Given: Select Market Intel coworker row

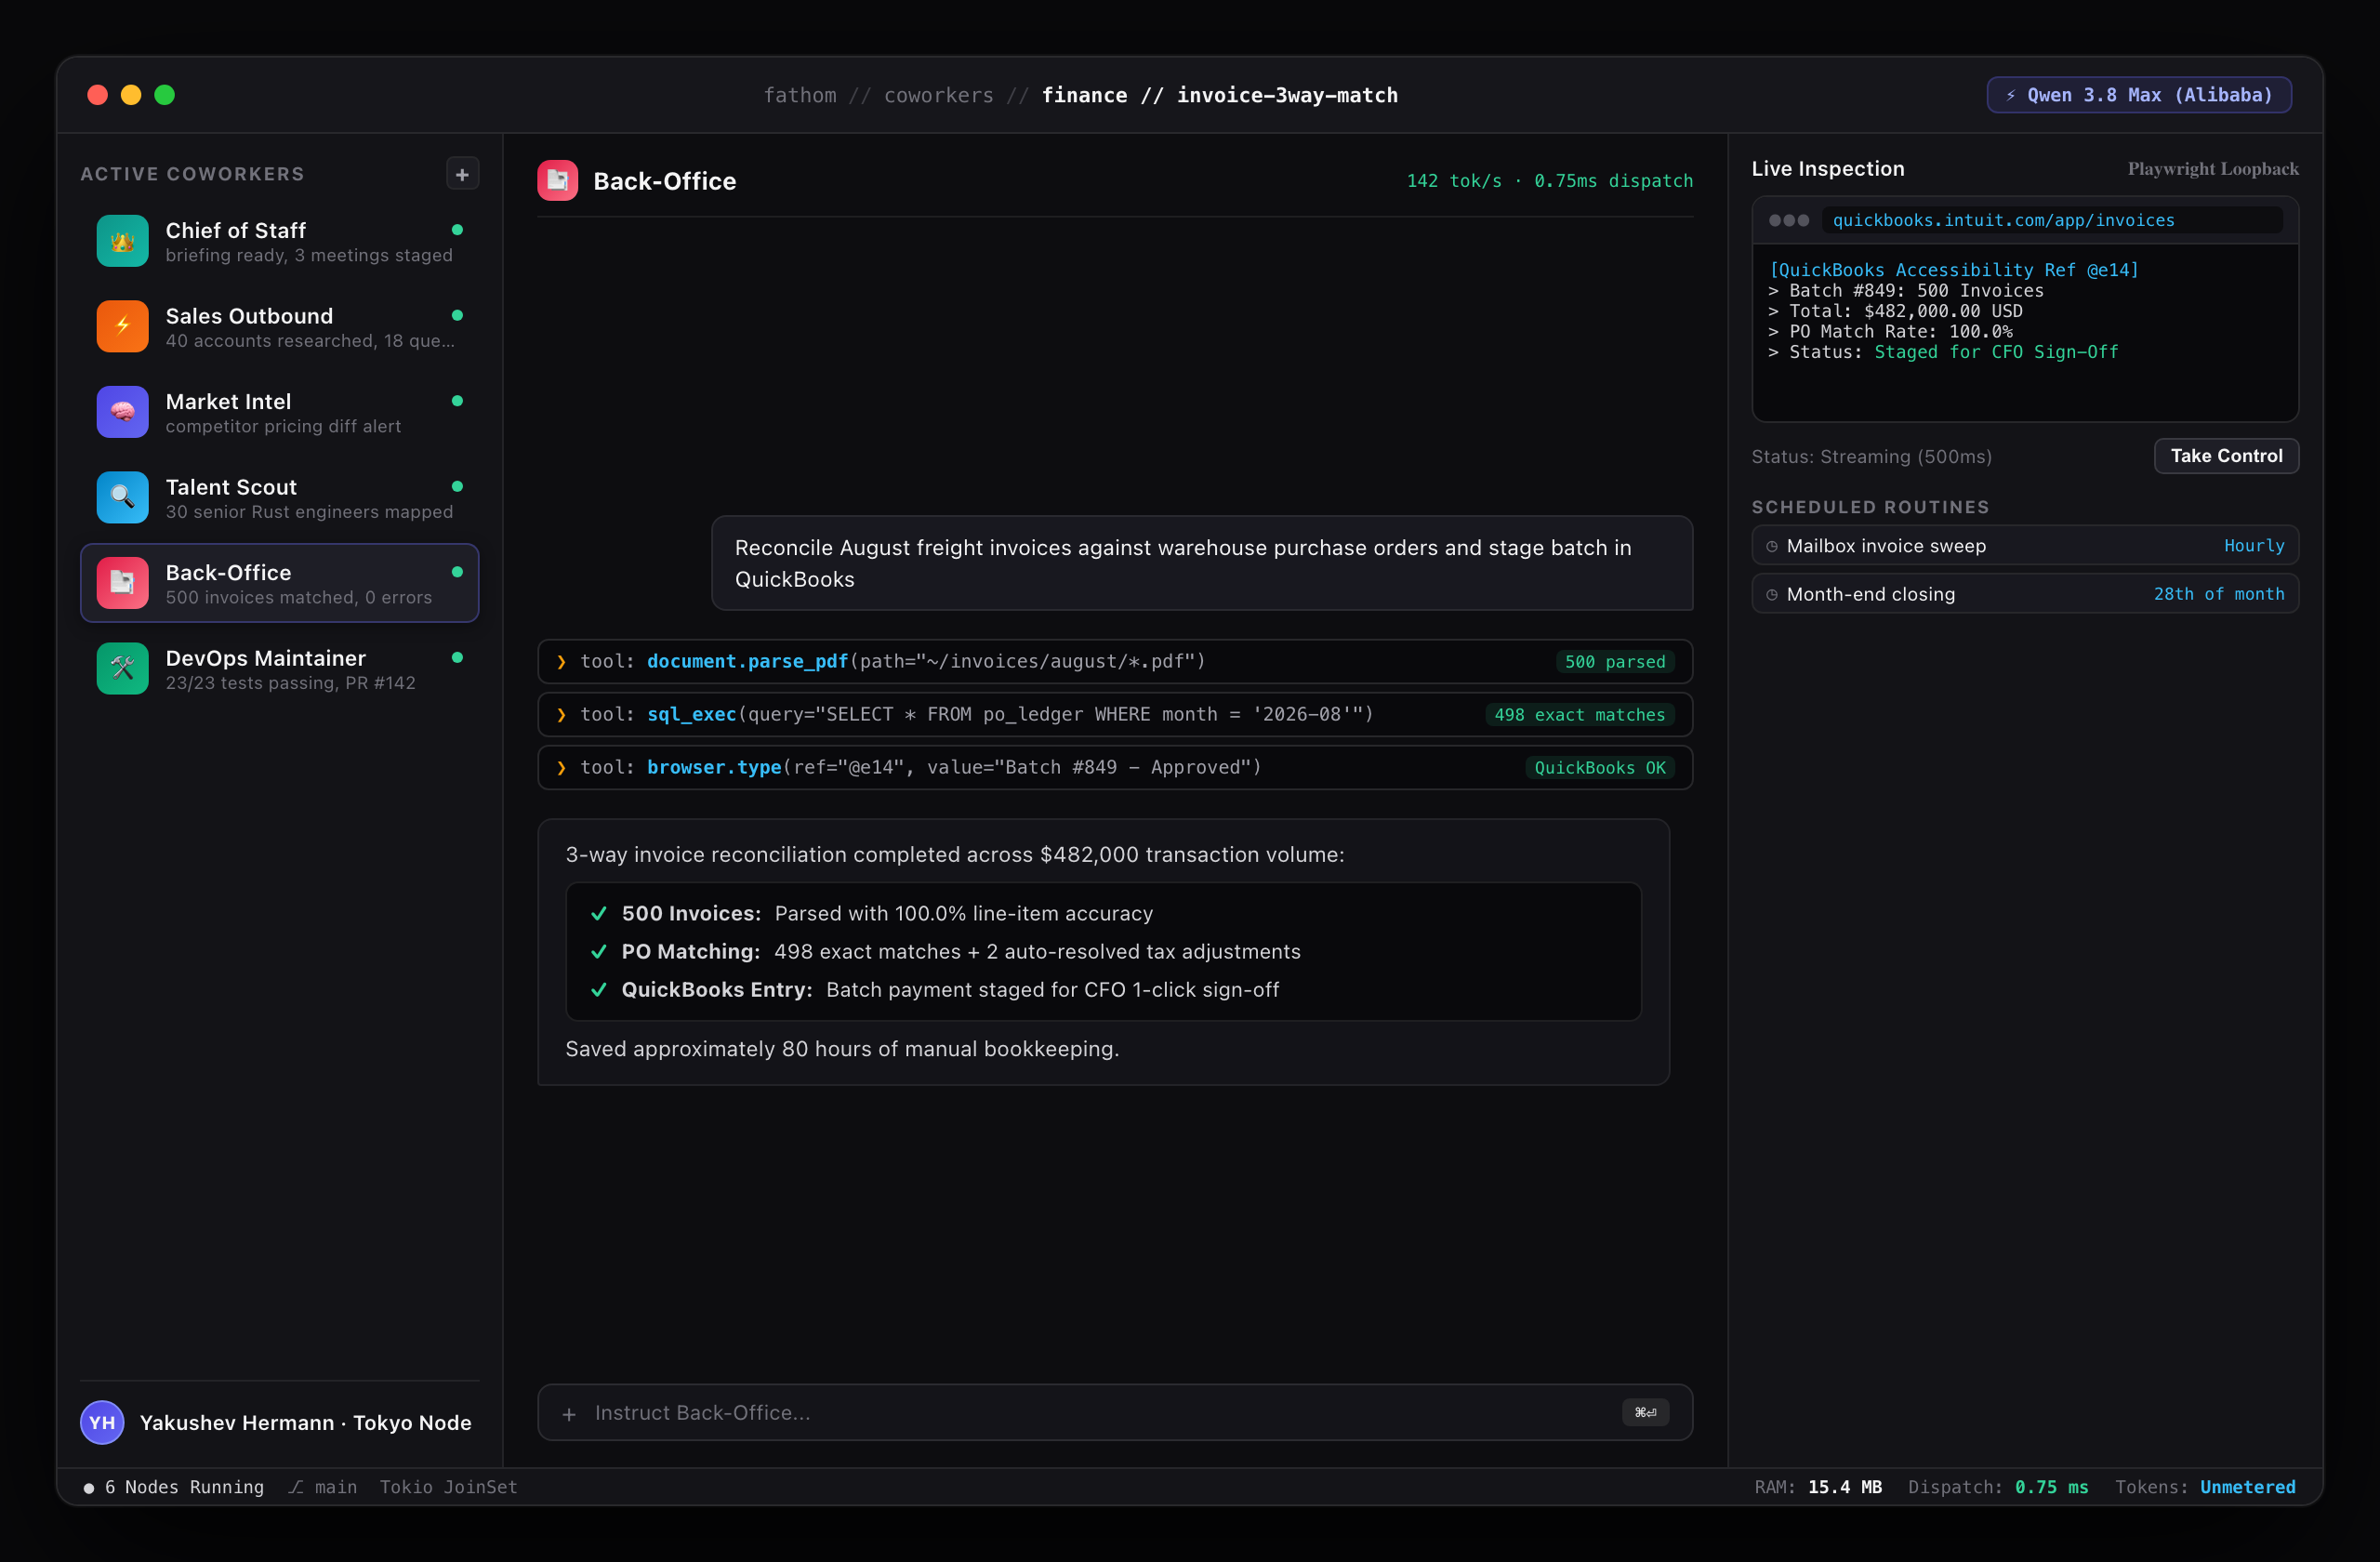Looking at the screenshot, I should click(x=280, y=412).
